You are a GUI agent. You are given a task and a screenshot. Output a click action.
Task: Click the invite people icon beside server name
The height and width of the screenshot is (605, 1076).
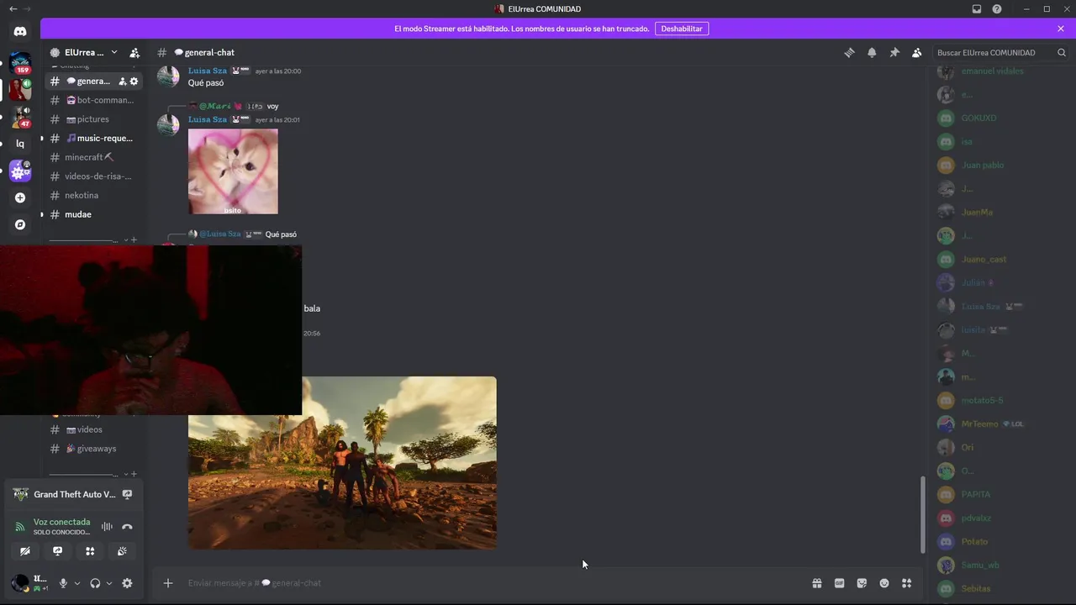click(x=134, y=52)
